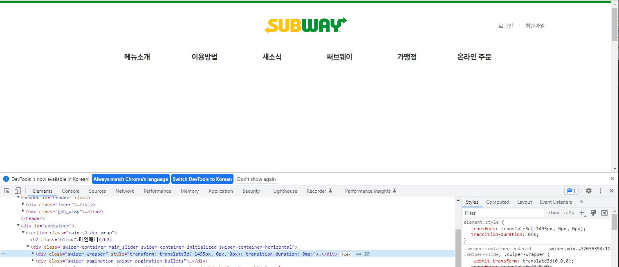Open DevTools three-dot customize menu
The width and height of the screenshot is (619, 267).
tap(600, 191)
